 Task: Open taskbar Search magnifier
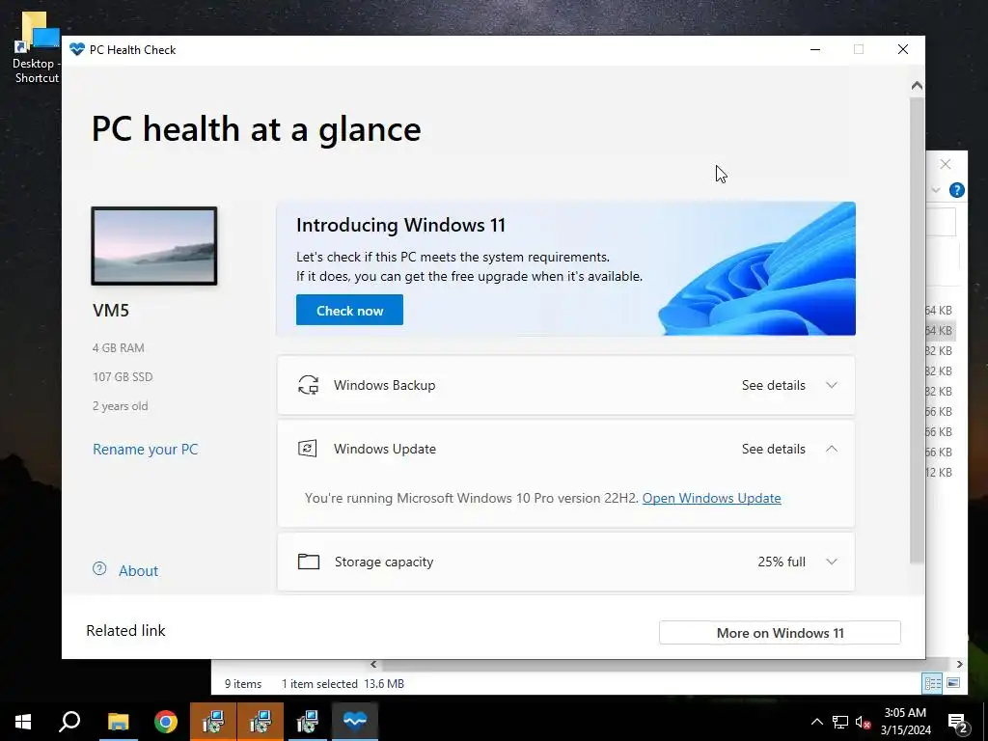click(x=69, y=722)
